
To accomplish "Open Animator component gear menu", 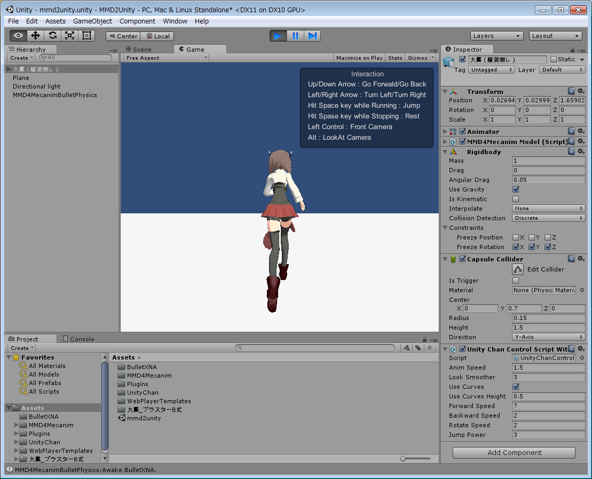I will (x=581, y=131).
